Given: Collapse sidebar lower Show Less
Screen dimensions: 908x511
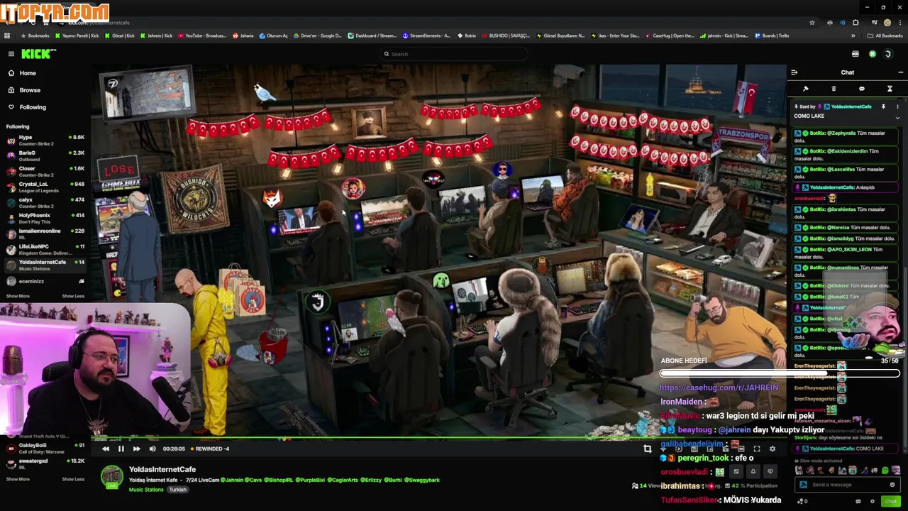Looking at the screenshot, I should click(73, 479).
